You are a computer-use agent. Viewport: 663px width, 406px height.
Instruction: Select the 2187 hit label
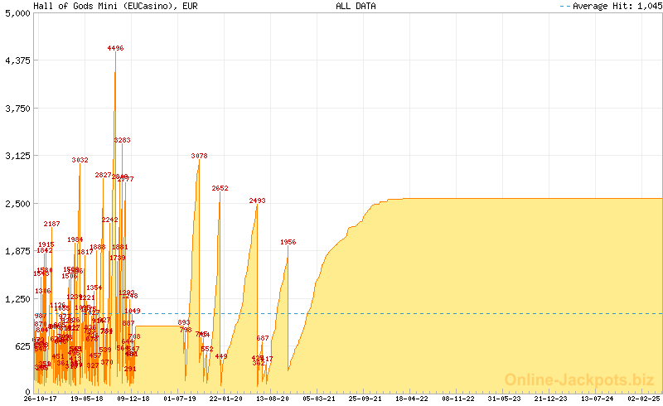52,224
